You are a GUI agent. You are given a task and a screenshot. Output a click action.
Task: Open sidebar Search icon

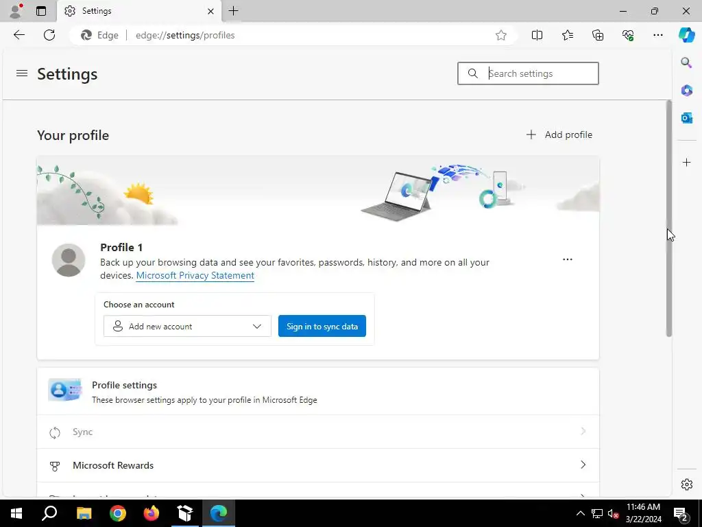[686, 62]
